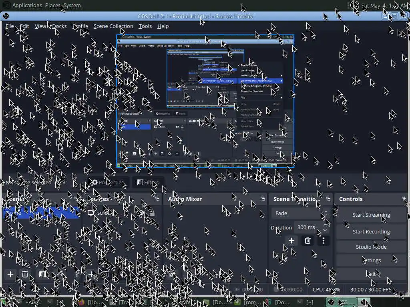Open the Help menu
The height and width of the screenshot is (307, 410).
coord(163,26)
